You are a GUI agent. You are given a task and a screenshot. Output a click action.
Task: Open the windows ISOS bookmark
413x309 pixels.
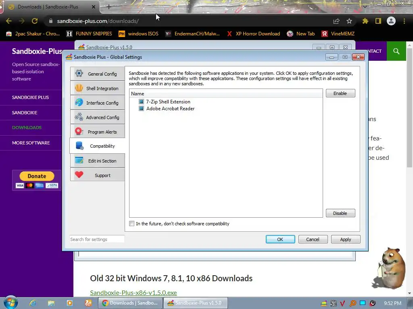[x=139, y=34]
